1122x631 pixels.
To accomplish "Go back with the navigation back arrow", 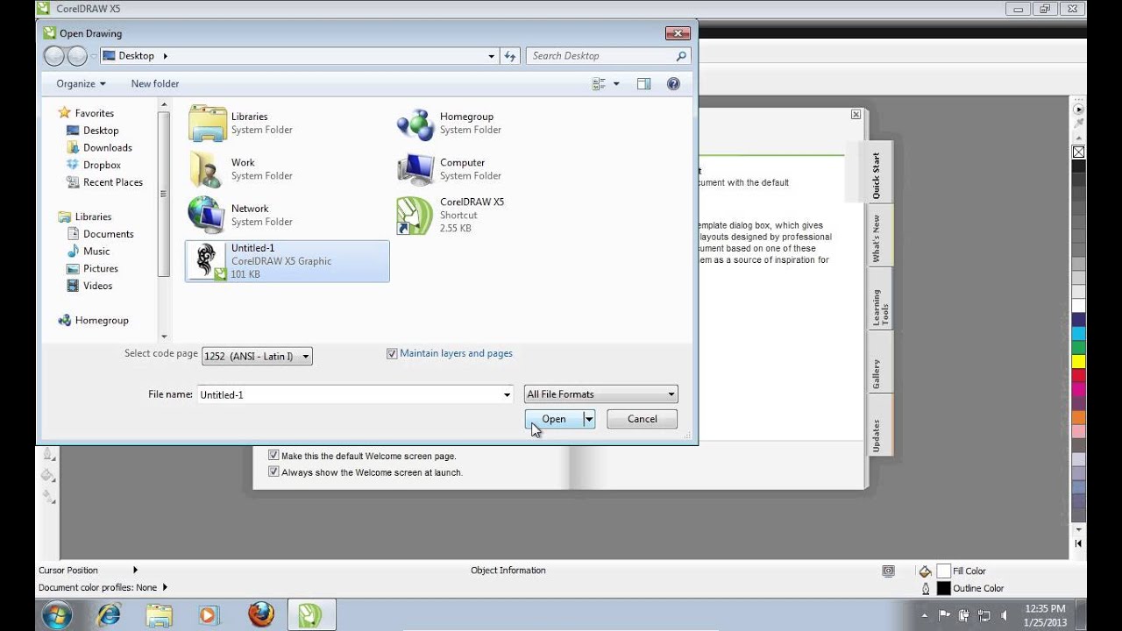I will (x=54, y=56).
